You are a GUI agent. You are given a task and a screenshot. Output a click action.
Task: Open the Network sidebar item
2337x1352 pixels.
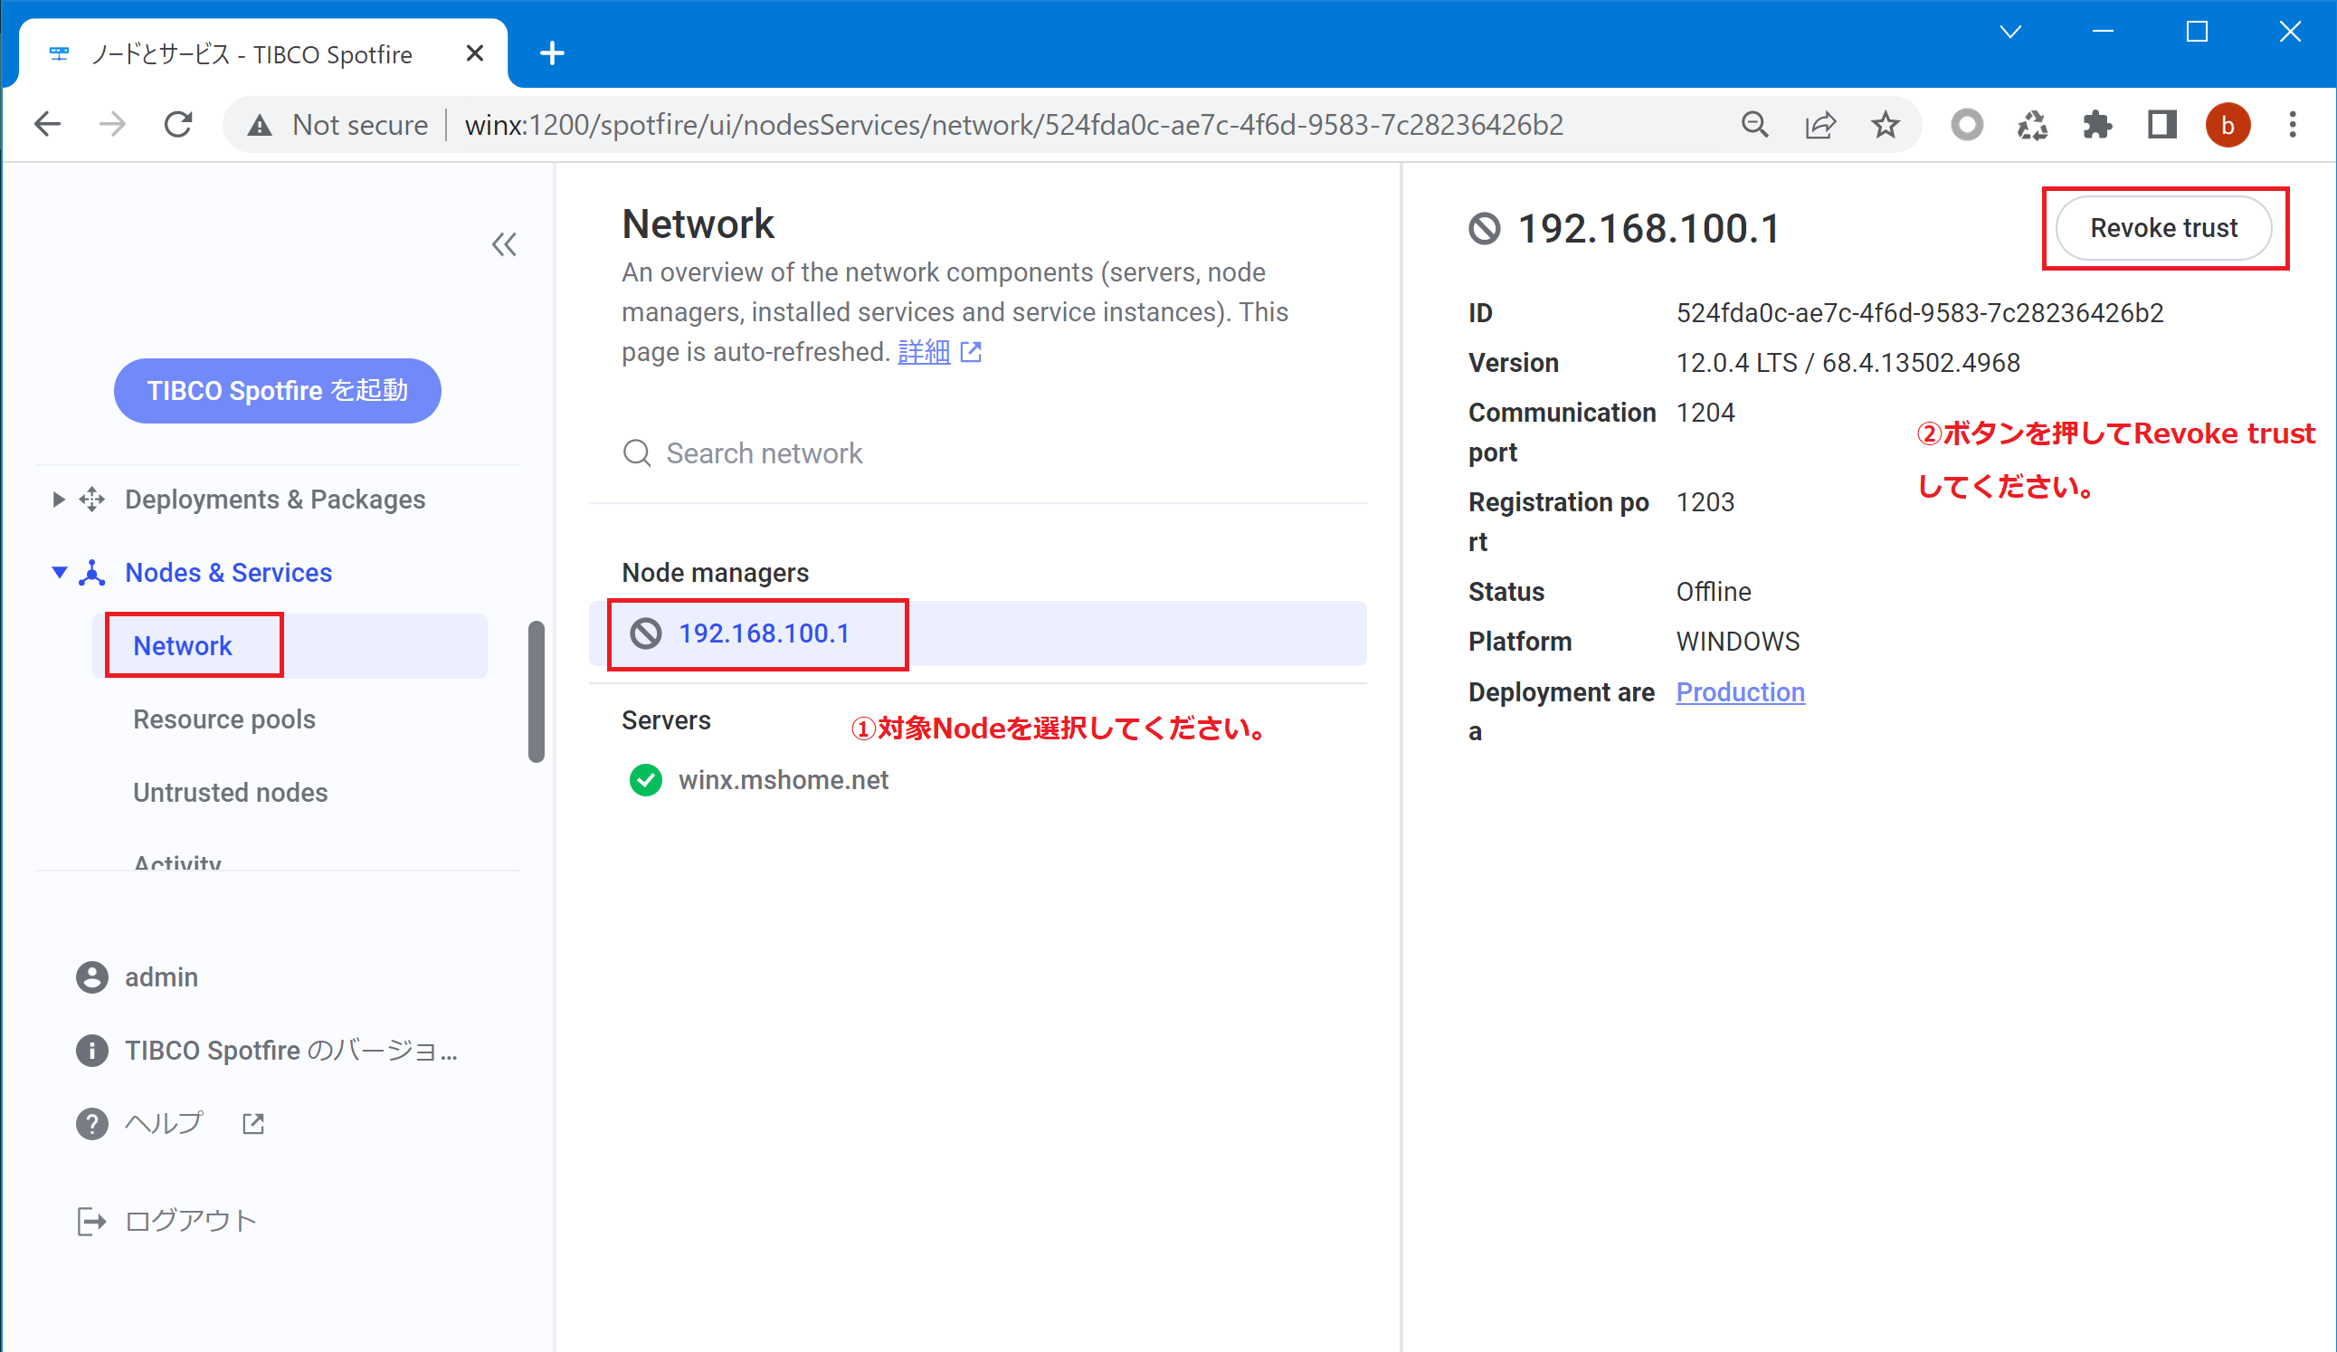(x=290, y=645)
